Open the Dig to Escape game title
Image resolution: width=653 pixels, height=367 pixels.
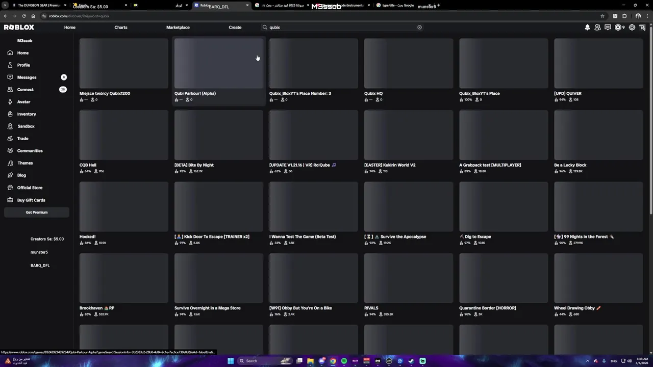(x=475, y=237)
